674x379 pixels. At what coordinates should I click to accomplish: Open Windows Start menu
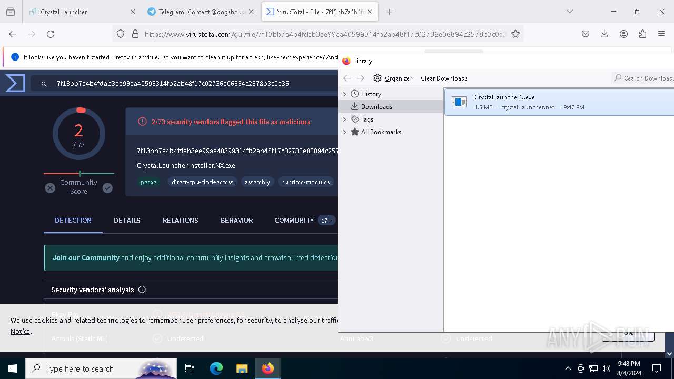[13, 368]
